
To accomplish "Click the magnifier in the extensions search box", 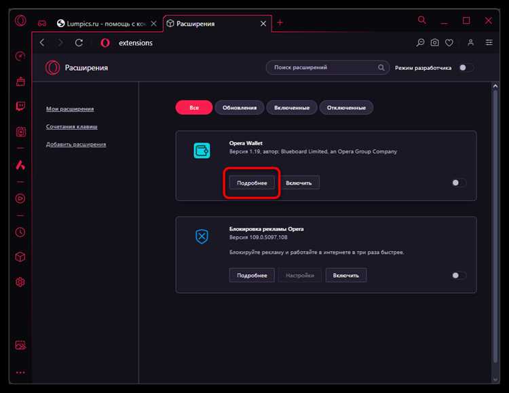I will pos(381,68).
